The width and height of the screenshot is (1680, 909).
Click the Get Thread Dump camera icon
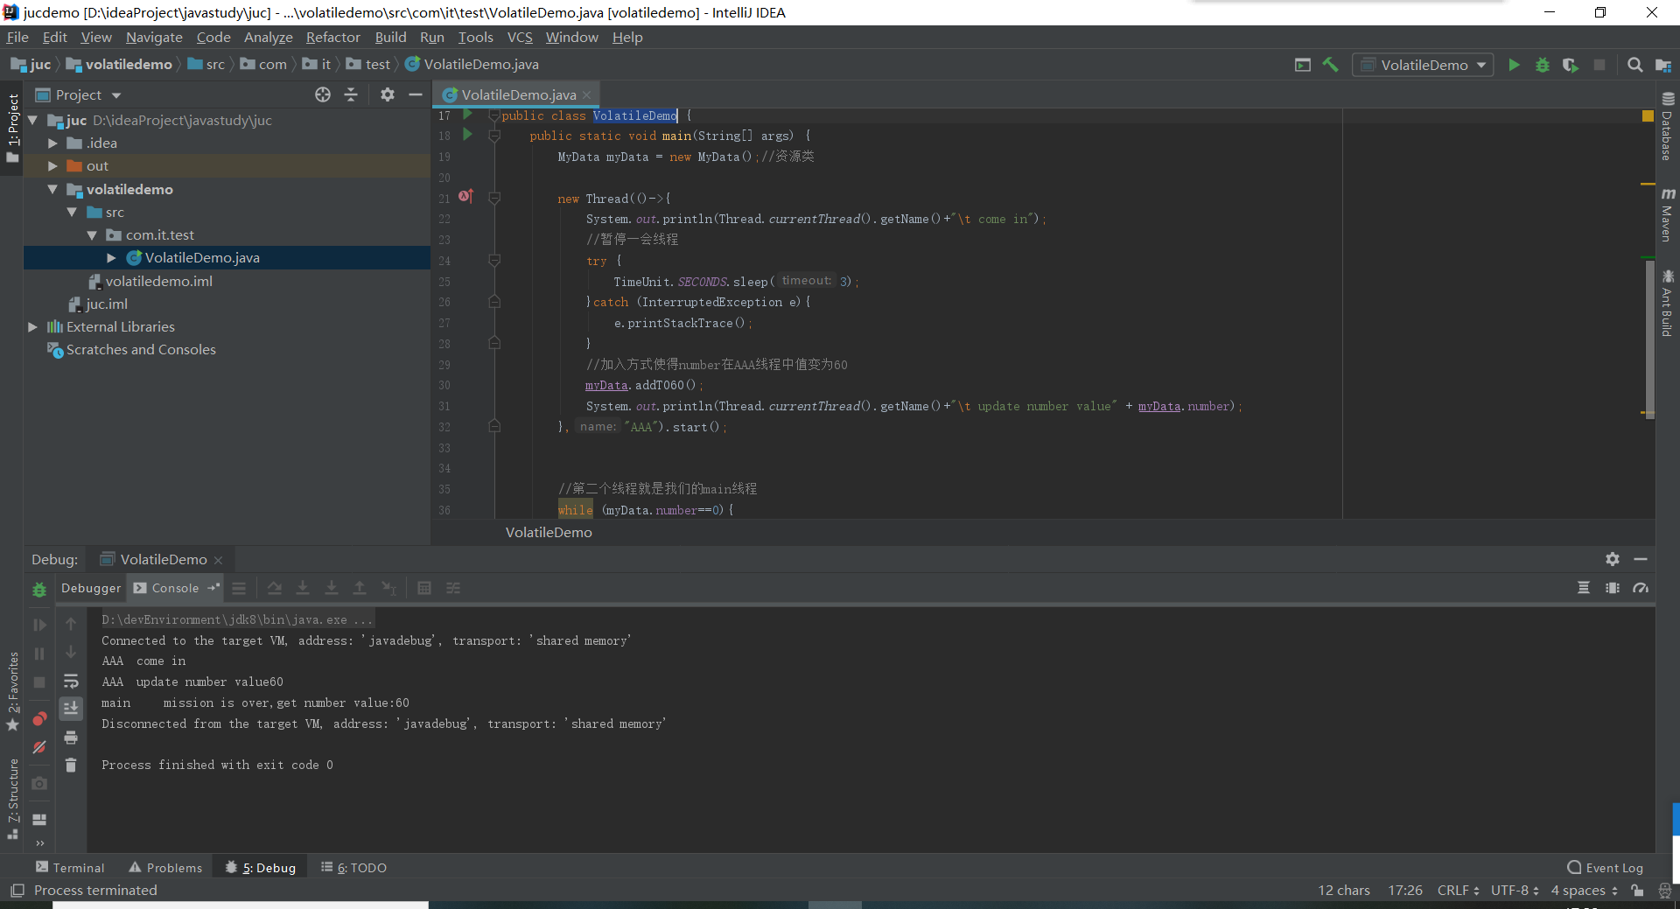tap(39, 784)
